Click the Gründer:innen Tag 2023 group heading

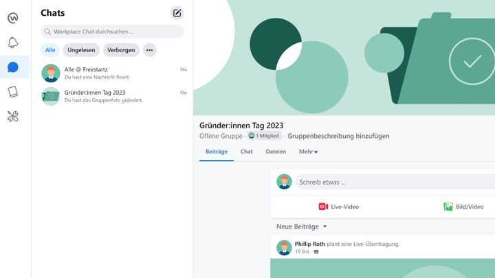click(241, 126)
